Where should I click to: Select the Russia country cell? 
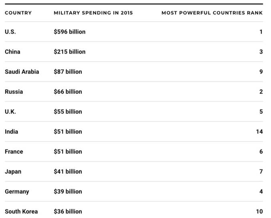click(x=14, y=92)
